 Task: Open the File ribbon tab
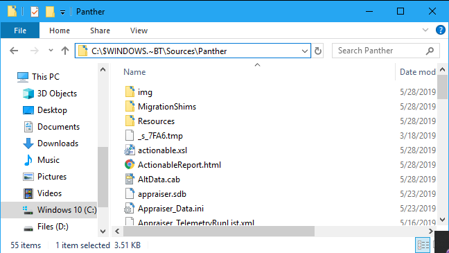click(x=20, y=30)
